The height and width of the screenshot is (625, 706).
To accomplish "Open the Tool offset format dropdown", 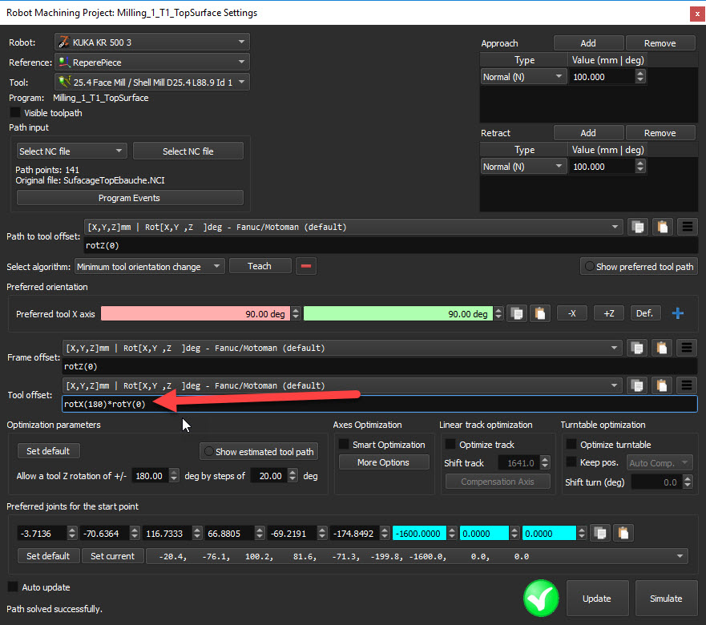I will coord(343,385).
